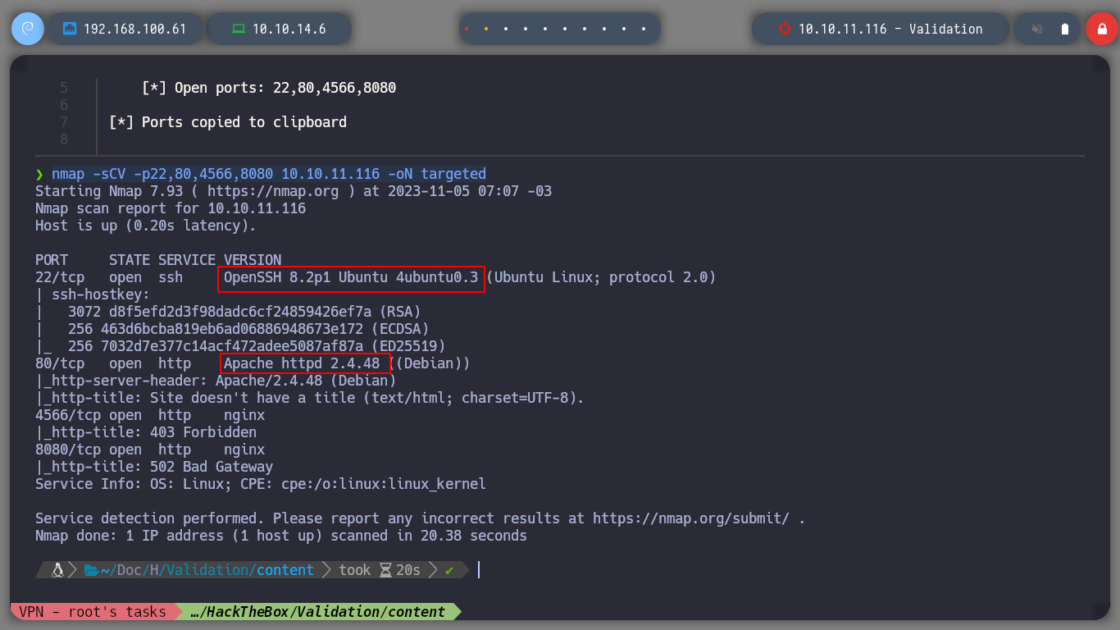Click "Apache httpd 2.4.48" version text
Image resolution: width=1120 pixels, height=630 pixels.
[302, 363]
